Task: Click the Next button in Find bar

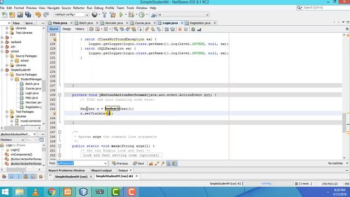Action: 138,164
